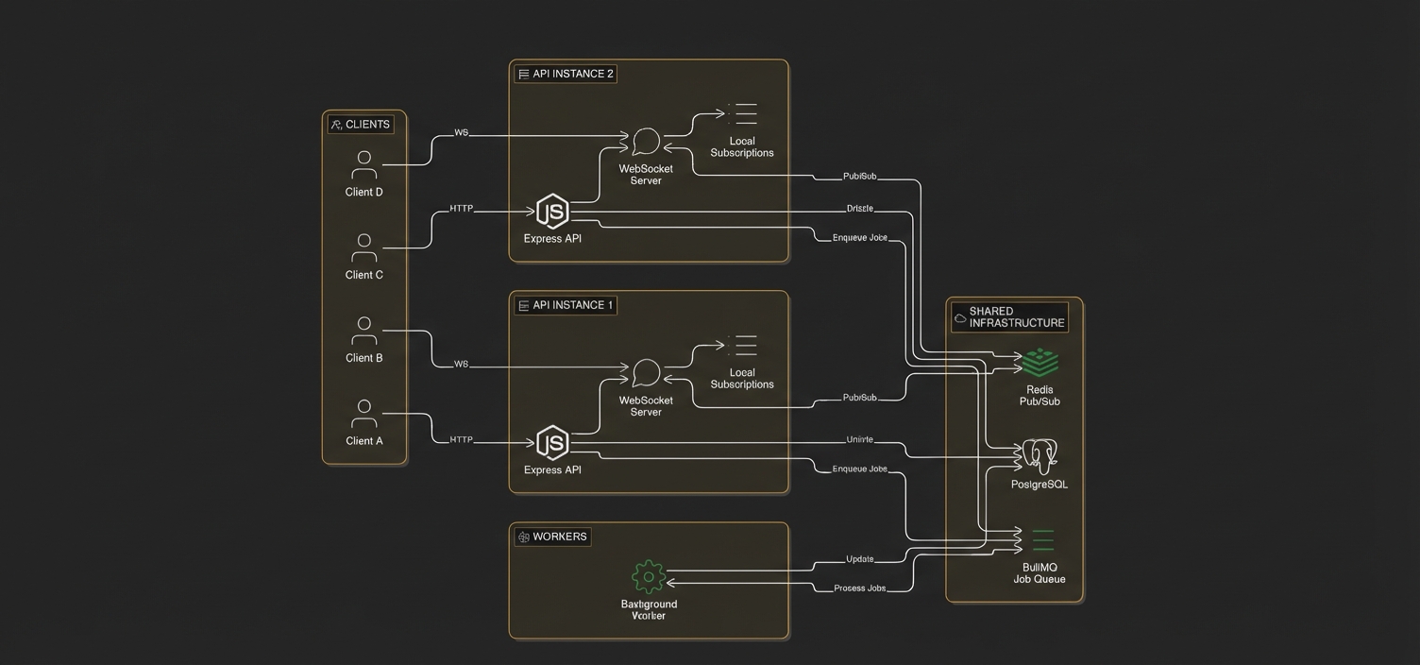
Task: Click the BullMQ Job Queue icon
Action: 1042,540
